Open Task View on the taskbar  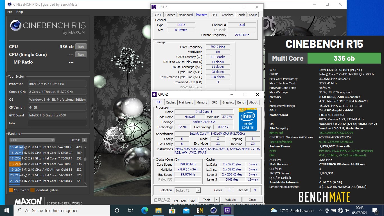click(x=130, y=210)
